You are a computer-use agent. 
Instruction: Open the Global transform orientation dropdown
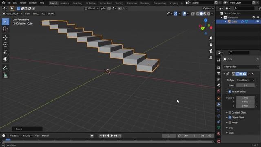pyautogui.click(x=91, y=8)
